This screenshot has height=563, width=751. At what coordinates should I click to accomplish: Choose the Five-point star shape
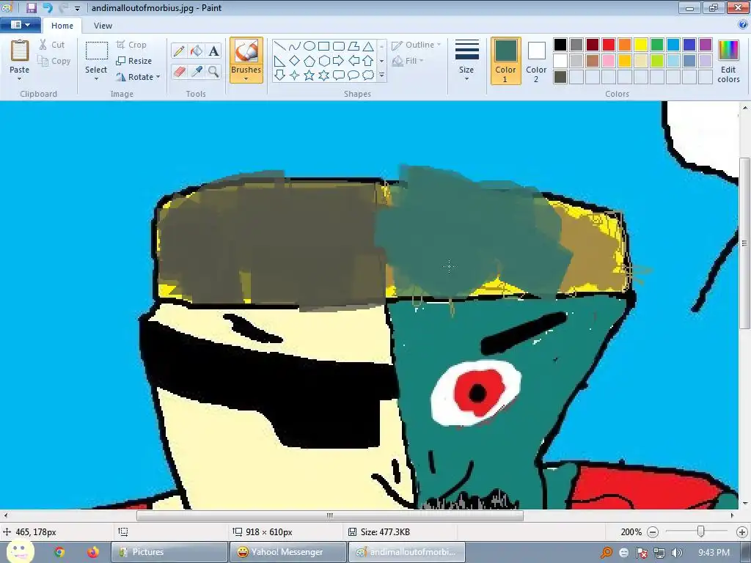tap(309, 76)
